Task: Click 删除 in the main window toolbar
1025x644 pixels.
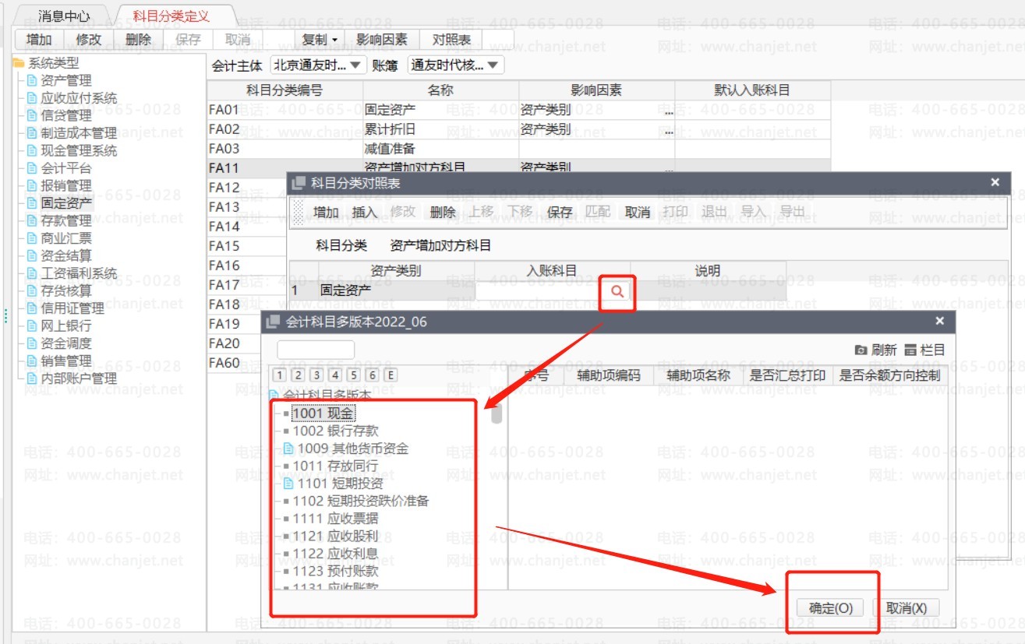Action: (138, 39)
